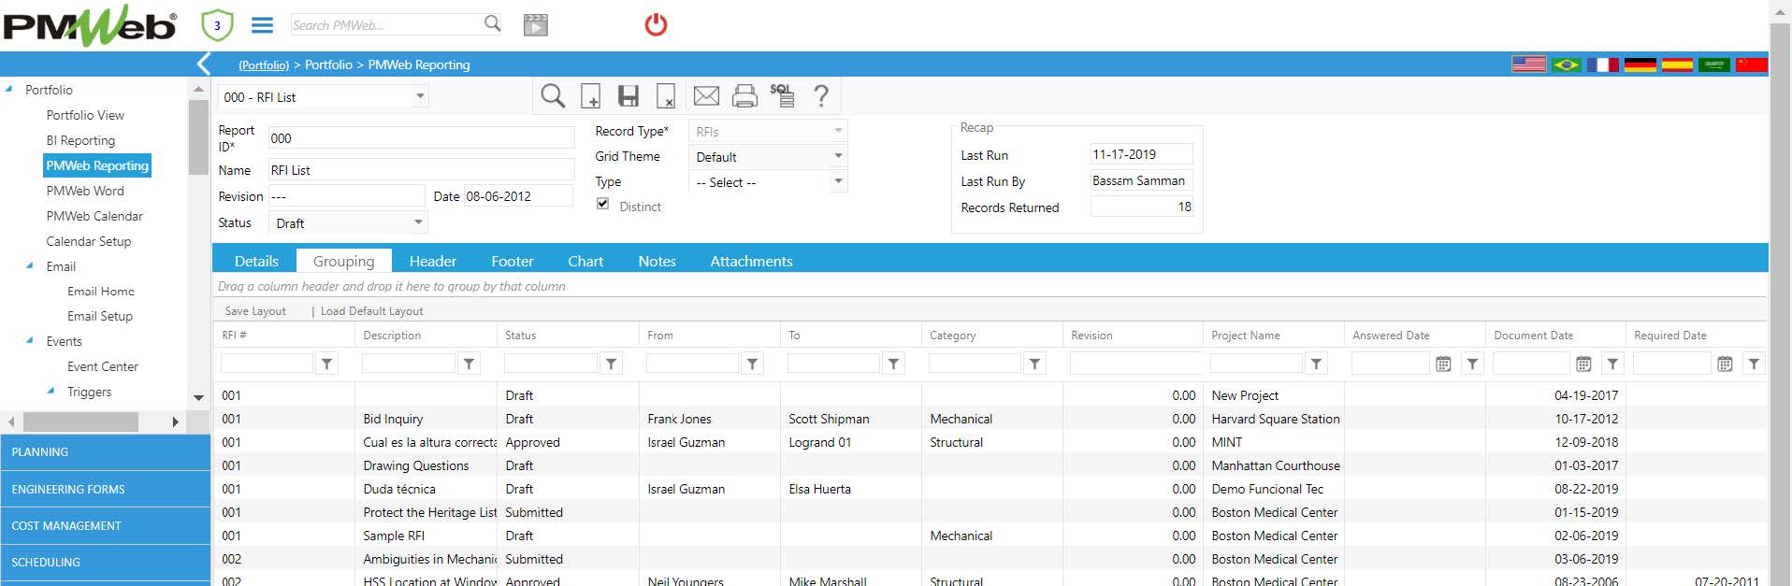Click the Date field 08-06-2012
This screenshot has width=1792, height=586.
[518, 195]
